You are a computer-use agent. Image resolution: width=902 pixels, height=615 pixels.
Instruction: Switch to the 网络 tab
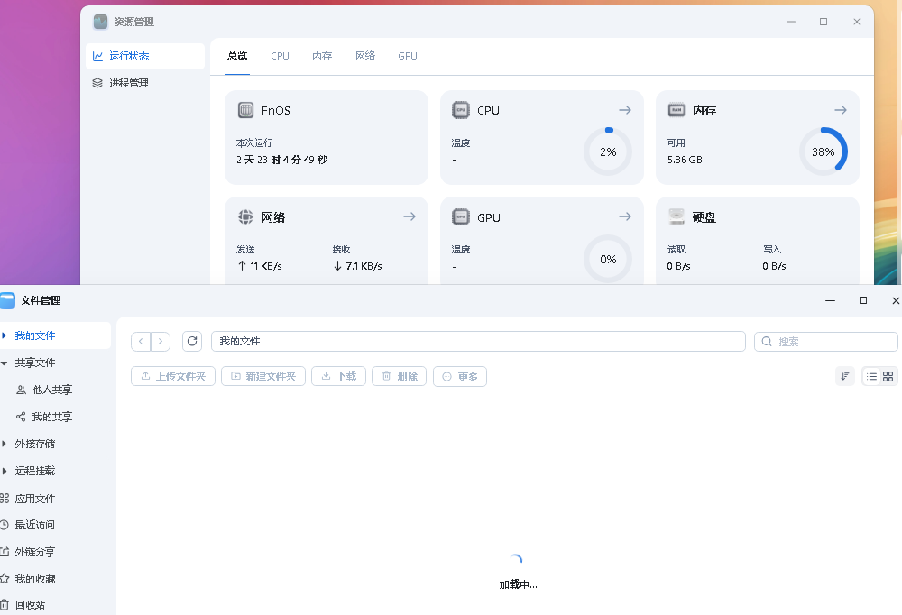click(365, 57)
